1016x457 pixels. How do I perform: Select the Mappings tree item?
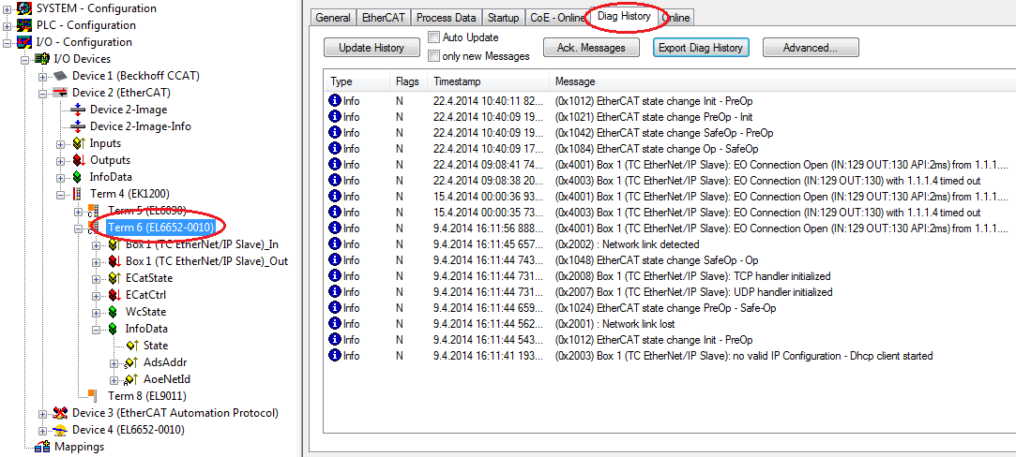click(x=79, y=447)
